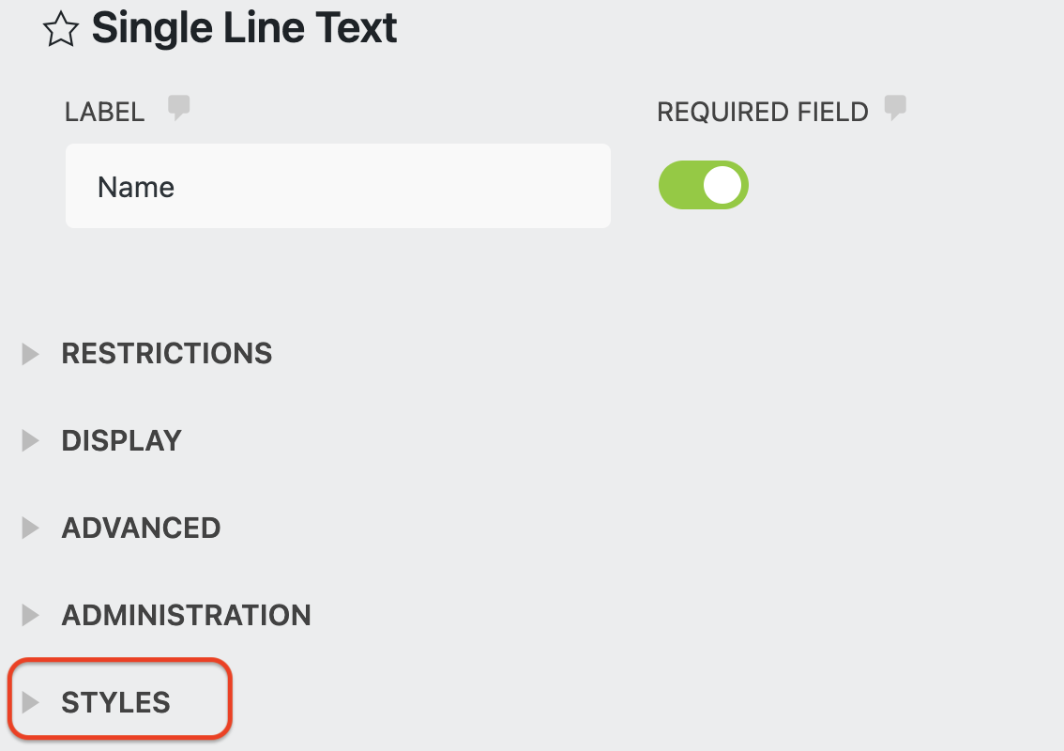
Task: Expand the ADVANCED section
Action: click(141, 528)
